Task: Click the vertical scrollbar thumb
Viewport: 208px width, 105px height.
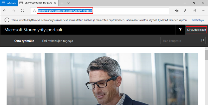Action: pyautogui.click(x=206, y=55)
